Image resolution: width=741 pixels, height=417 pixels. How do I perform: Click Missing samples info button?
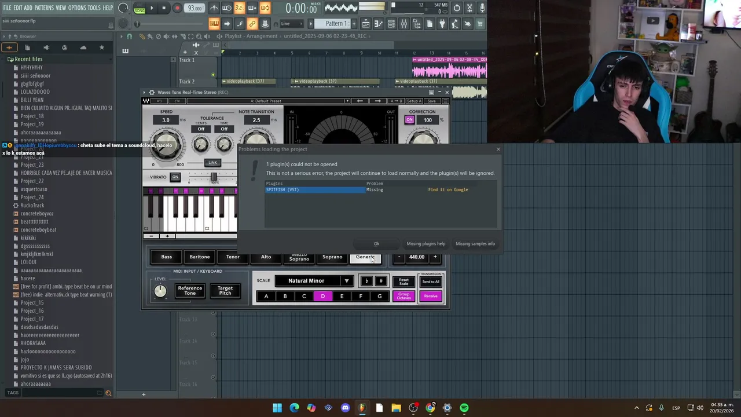click(x=475, y=244)
